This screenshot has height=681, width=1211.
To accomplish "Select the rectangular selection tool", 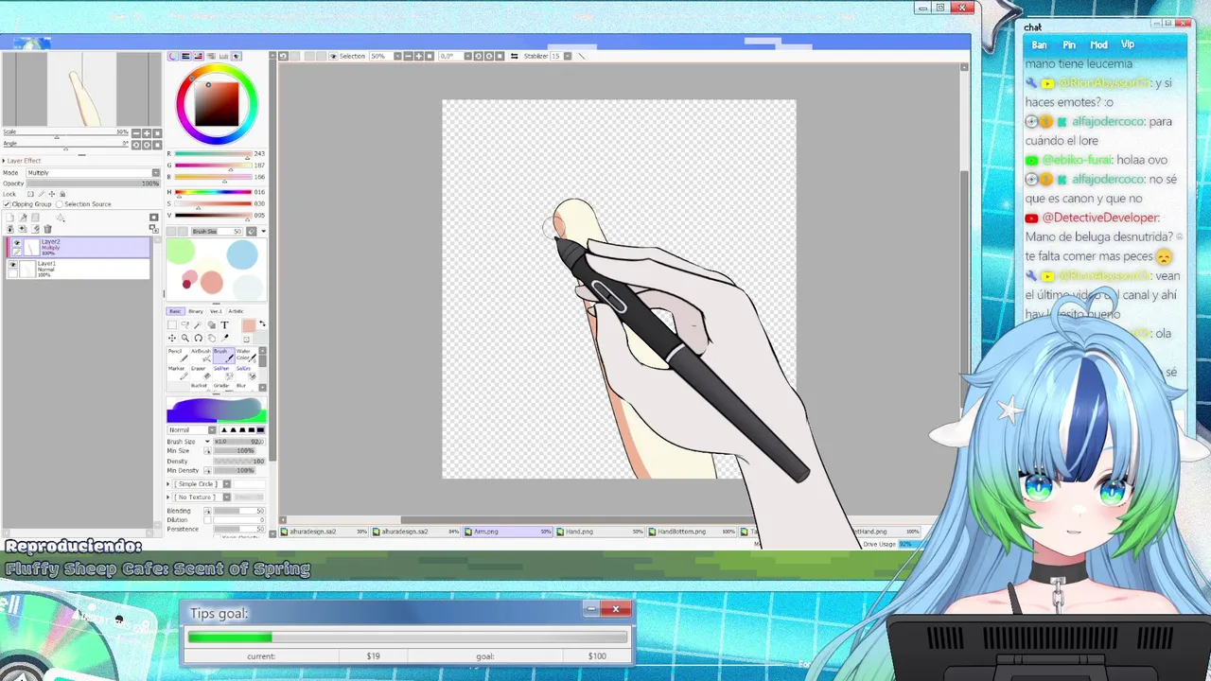I will pyautogui.click(x=172, y=324).
